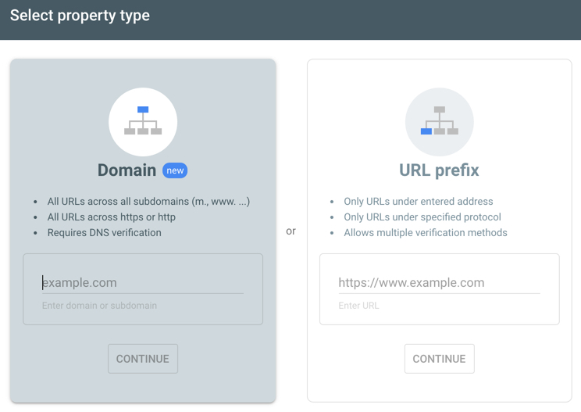Click the blue "new" badge
Viewport: 581px width, 412px height.
(175, 170)
